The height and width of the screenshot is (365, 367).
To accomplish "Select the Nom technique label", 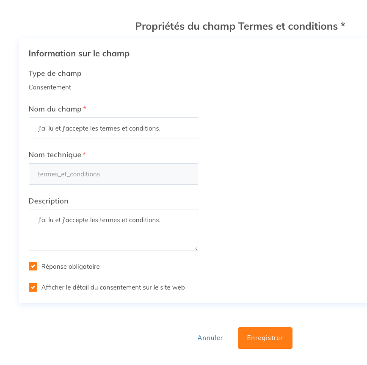I will [55, 155].
